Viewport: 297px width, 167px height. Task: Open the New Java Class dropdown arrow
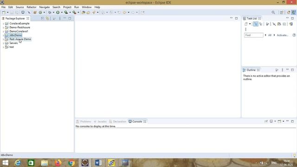[44, 13]
